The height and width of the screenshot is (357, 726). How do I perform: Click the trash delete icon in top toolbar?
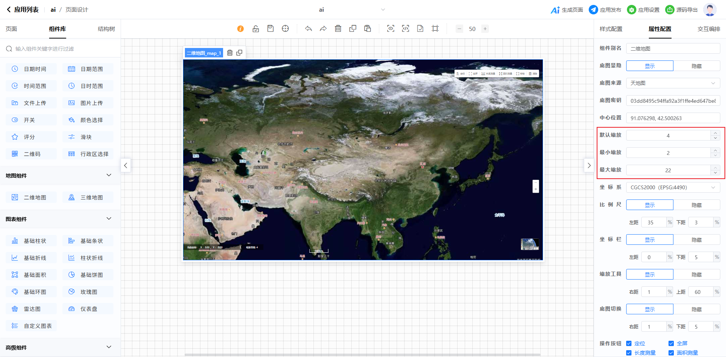pos(338,29)
